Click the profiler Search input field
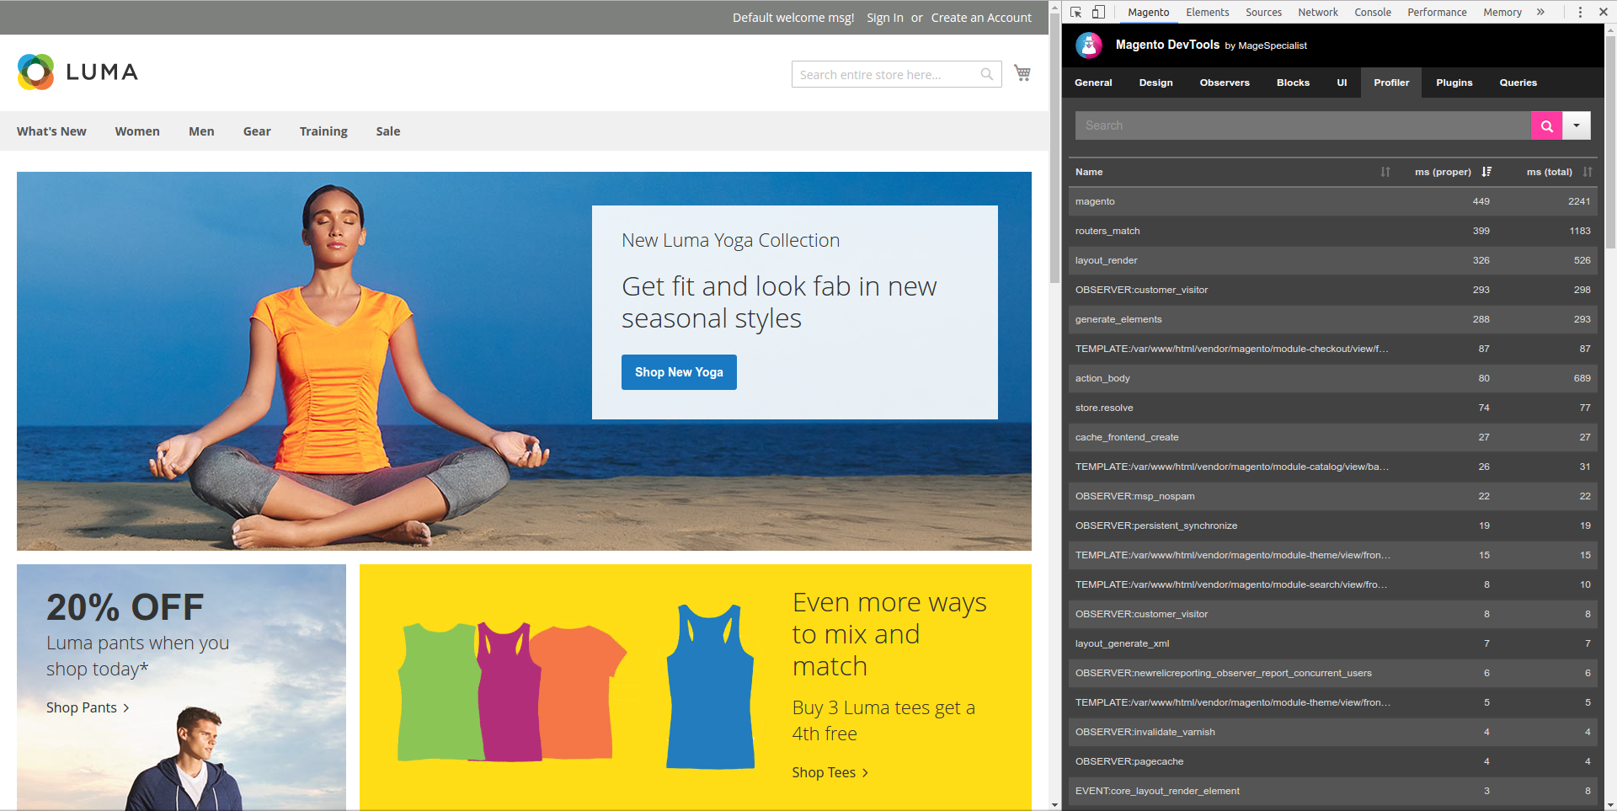 [x=1303, y=125]
